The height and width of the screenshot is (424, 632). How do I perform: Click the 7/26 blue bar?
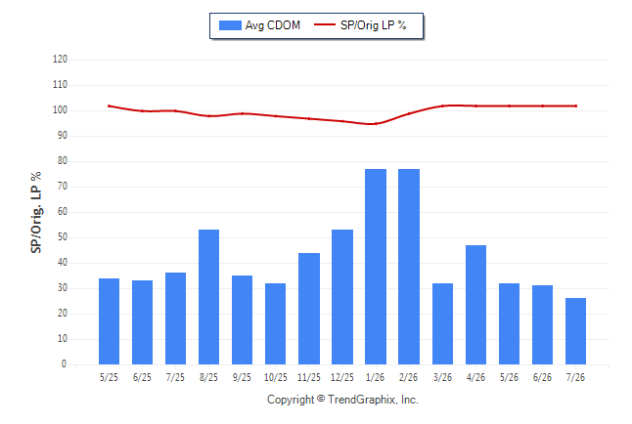click(575, 331)
